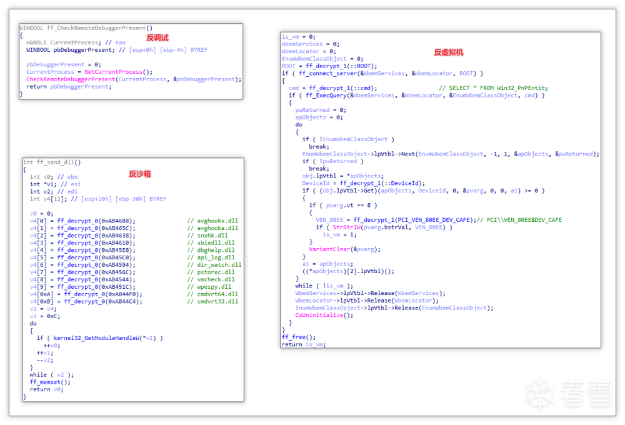Click the pstorec.dll comment
Viewport: 625px width, 425px height.
click(211, 272)
